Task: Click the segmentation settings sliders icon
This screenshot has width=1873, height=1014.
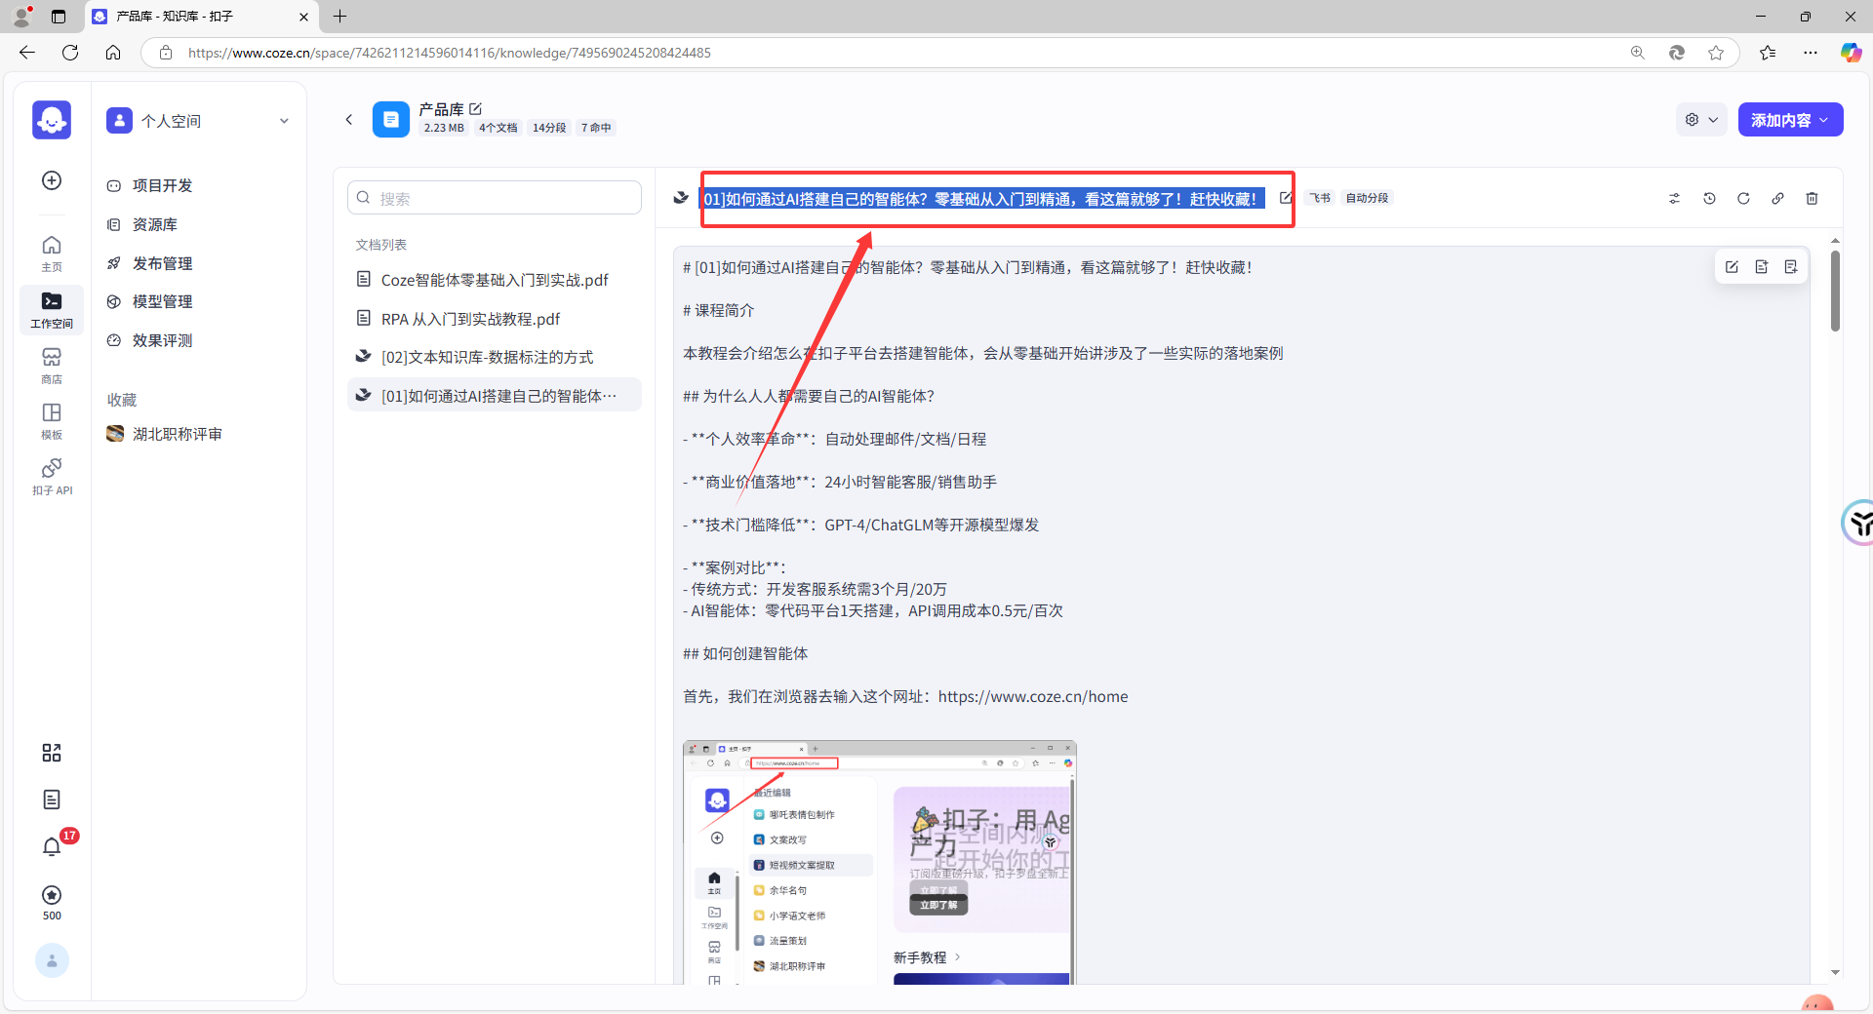Action: coord(1674,198)
